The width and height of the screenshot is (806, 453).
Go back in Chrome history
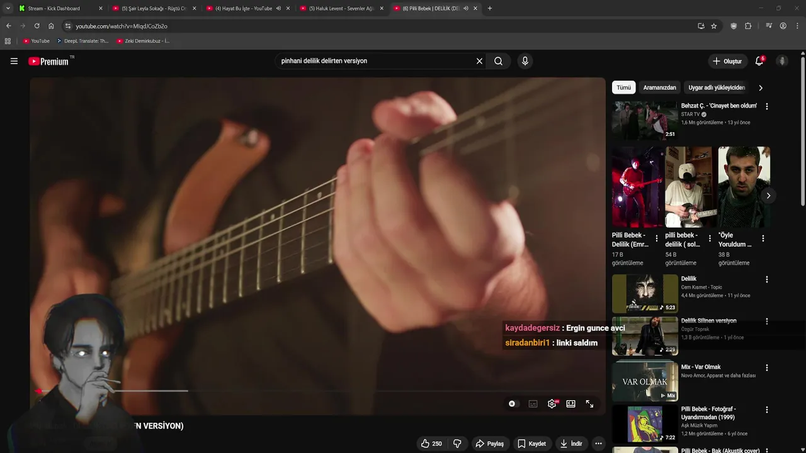[8, 26]
